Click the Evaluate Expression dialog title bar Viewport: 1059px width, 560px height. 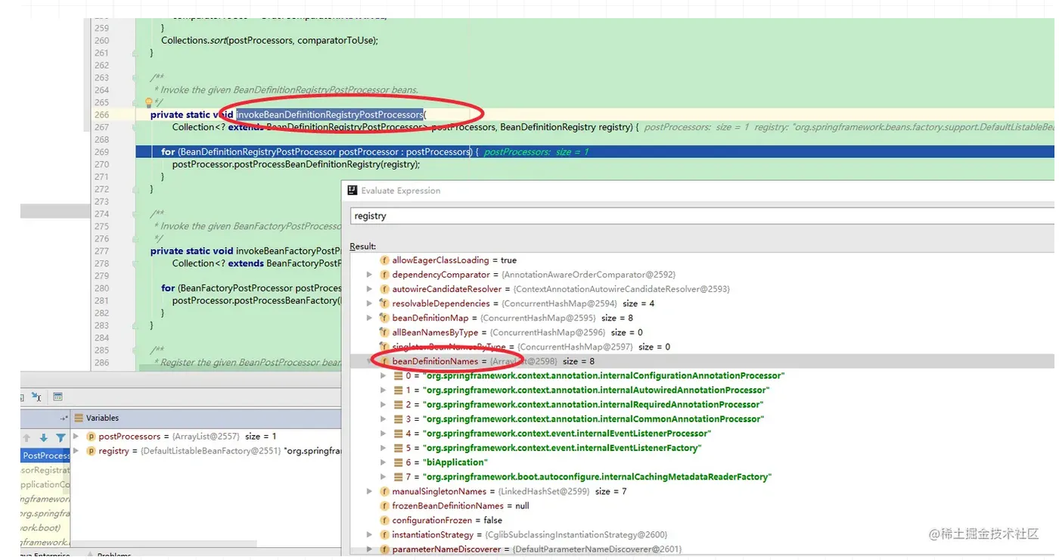coord(700,191)
